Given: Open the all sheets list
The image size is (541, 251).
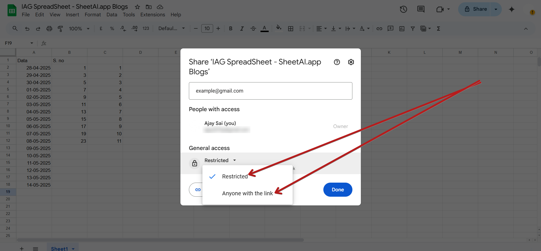Looking at the screenshot, I should 36,249.
